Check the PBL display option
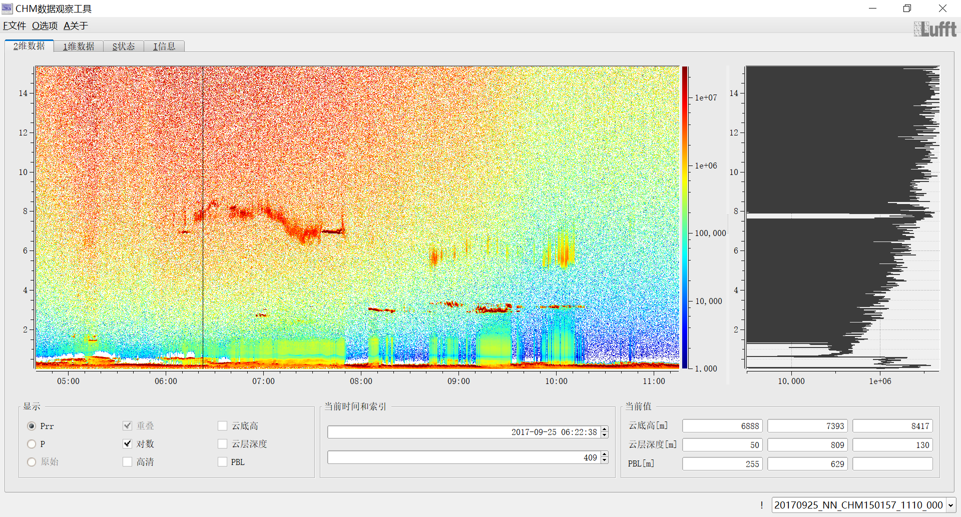Viewport: 961px width, 517px height. coord(223,462)
